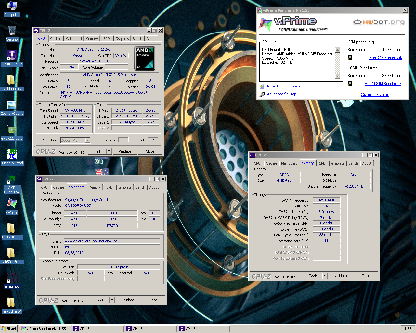This screenshot has width=416, height=333.
Task: Click the Close button in the Memory window
Action: (x=366, y=276)
